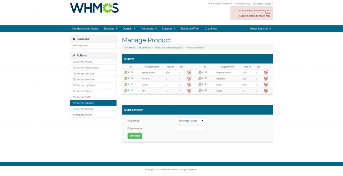Viewport: 343px width, 176px height.
Task: Click edit icon beside group #116
Action: tap(126, 91)
